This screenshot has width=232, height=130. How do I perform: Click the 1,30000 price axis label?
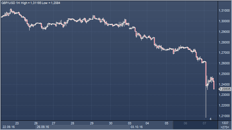tap(224, 21)
